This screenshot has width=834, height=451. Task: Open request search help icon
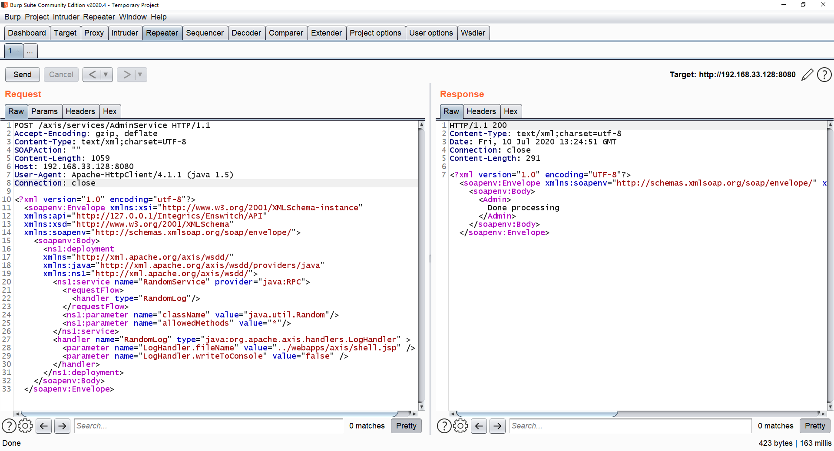point(9,426)
